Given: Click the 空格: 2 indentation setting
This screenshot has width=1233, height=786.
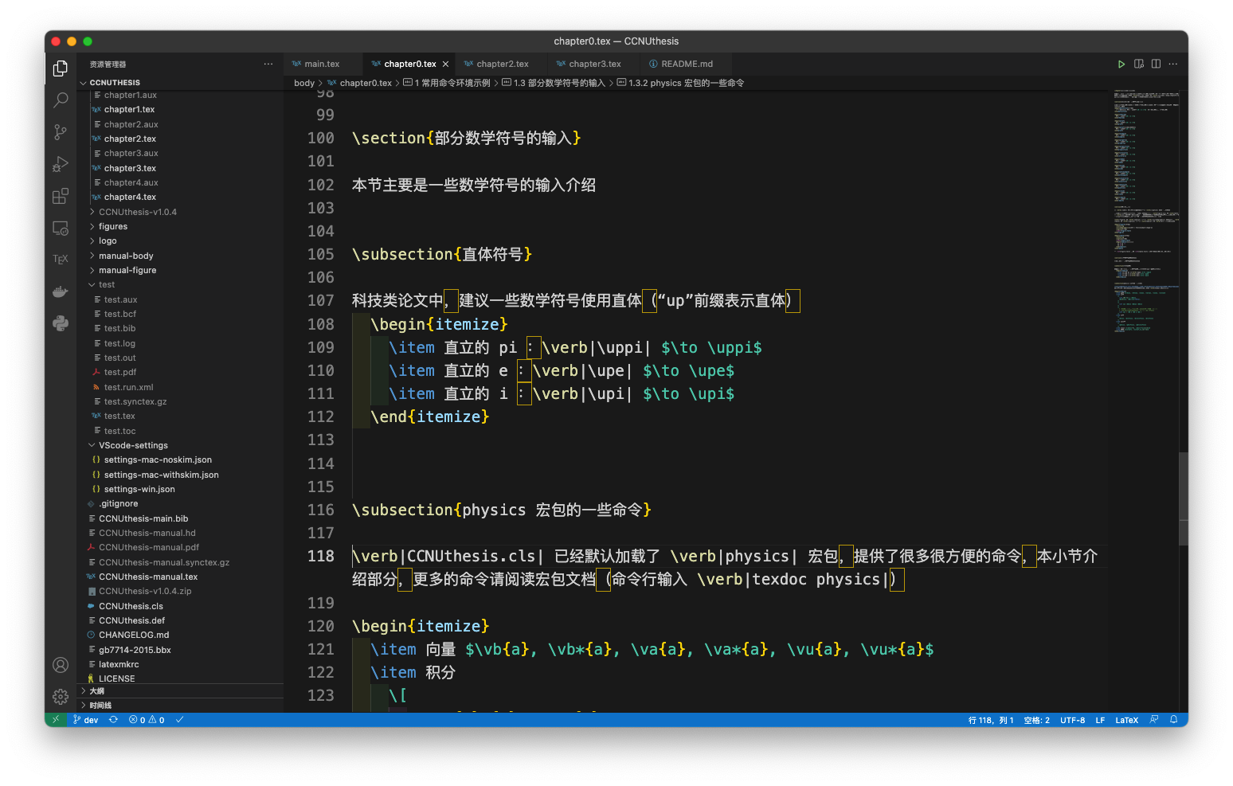Looking at the screenshot, I should 1036,720.
